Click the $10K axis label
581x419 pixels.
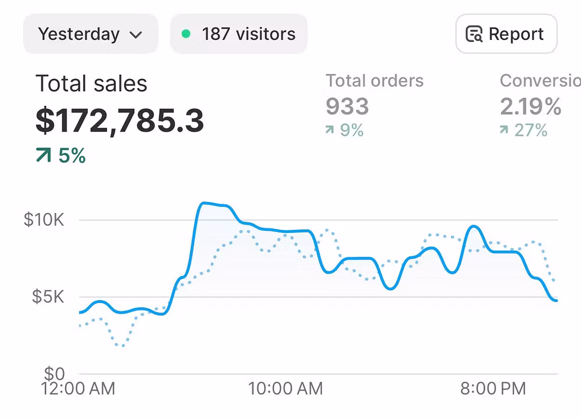44,219
